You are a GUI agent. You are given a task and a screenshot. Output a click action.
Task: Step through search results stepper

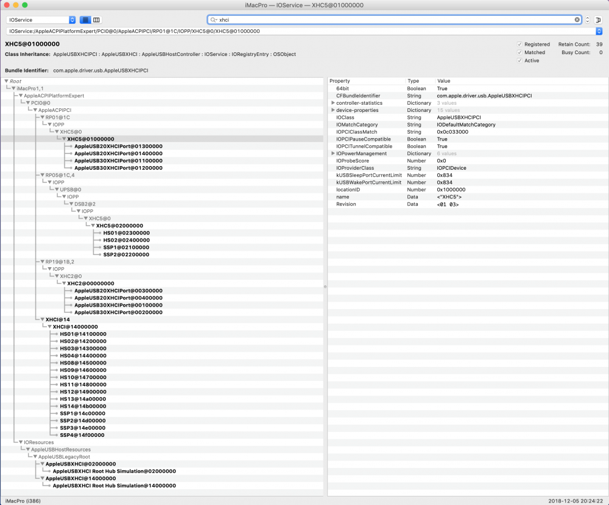(587, 20)
